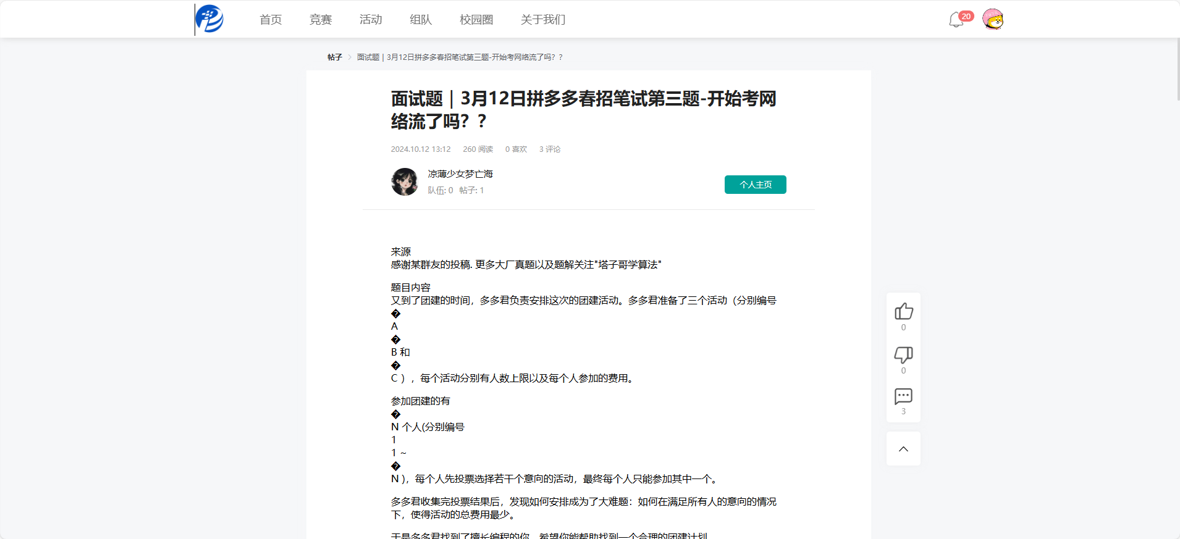Screen dimensions: 1180x539
Task: Open the 竞赛 menu item
Action: pyautogui.click(x=321, y=20)
